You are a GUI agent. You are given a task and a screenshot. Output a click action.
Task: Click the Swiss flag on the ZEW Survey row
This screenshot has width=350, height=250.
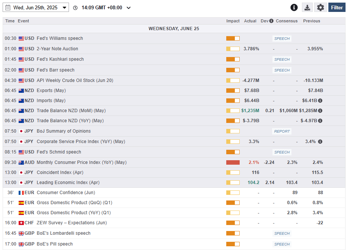pyautogui.click(x=20, y=223)
